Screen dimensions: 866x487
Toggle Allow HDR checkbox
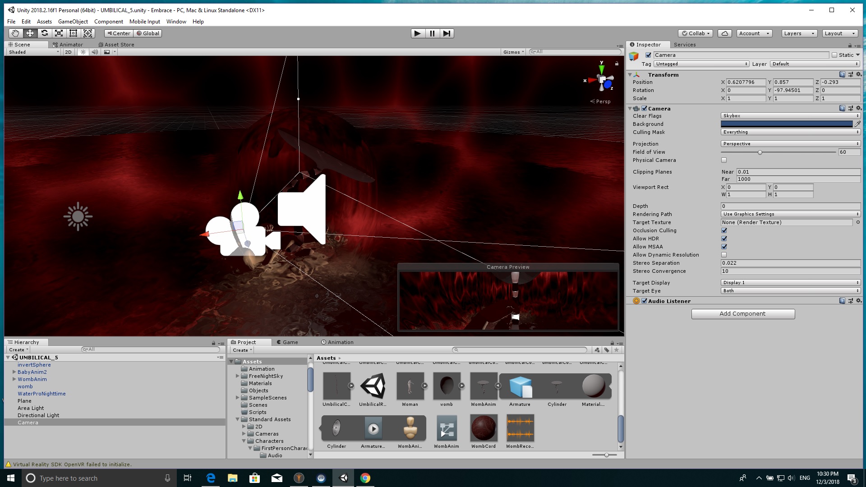[x=724, y=239]
